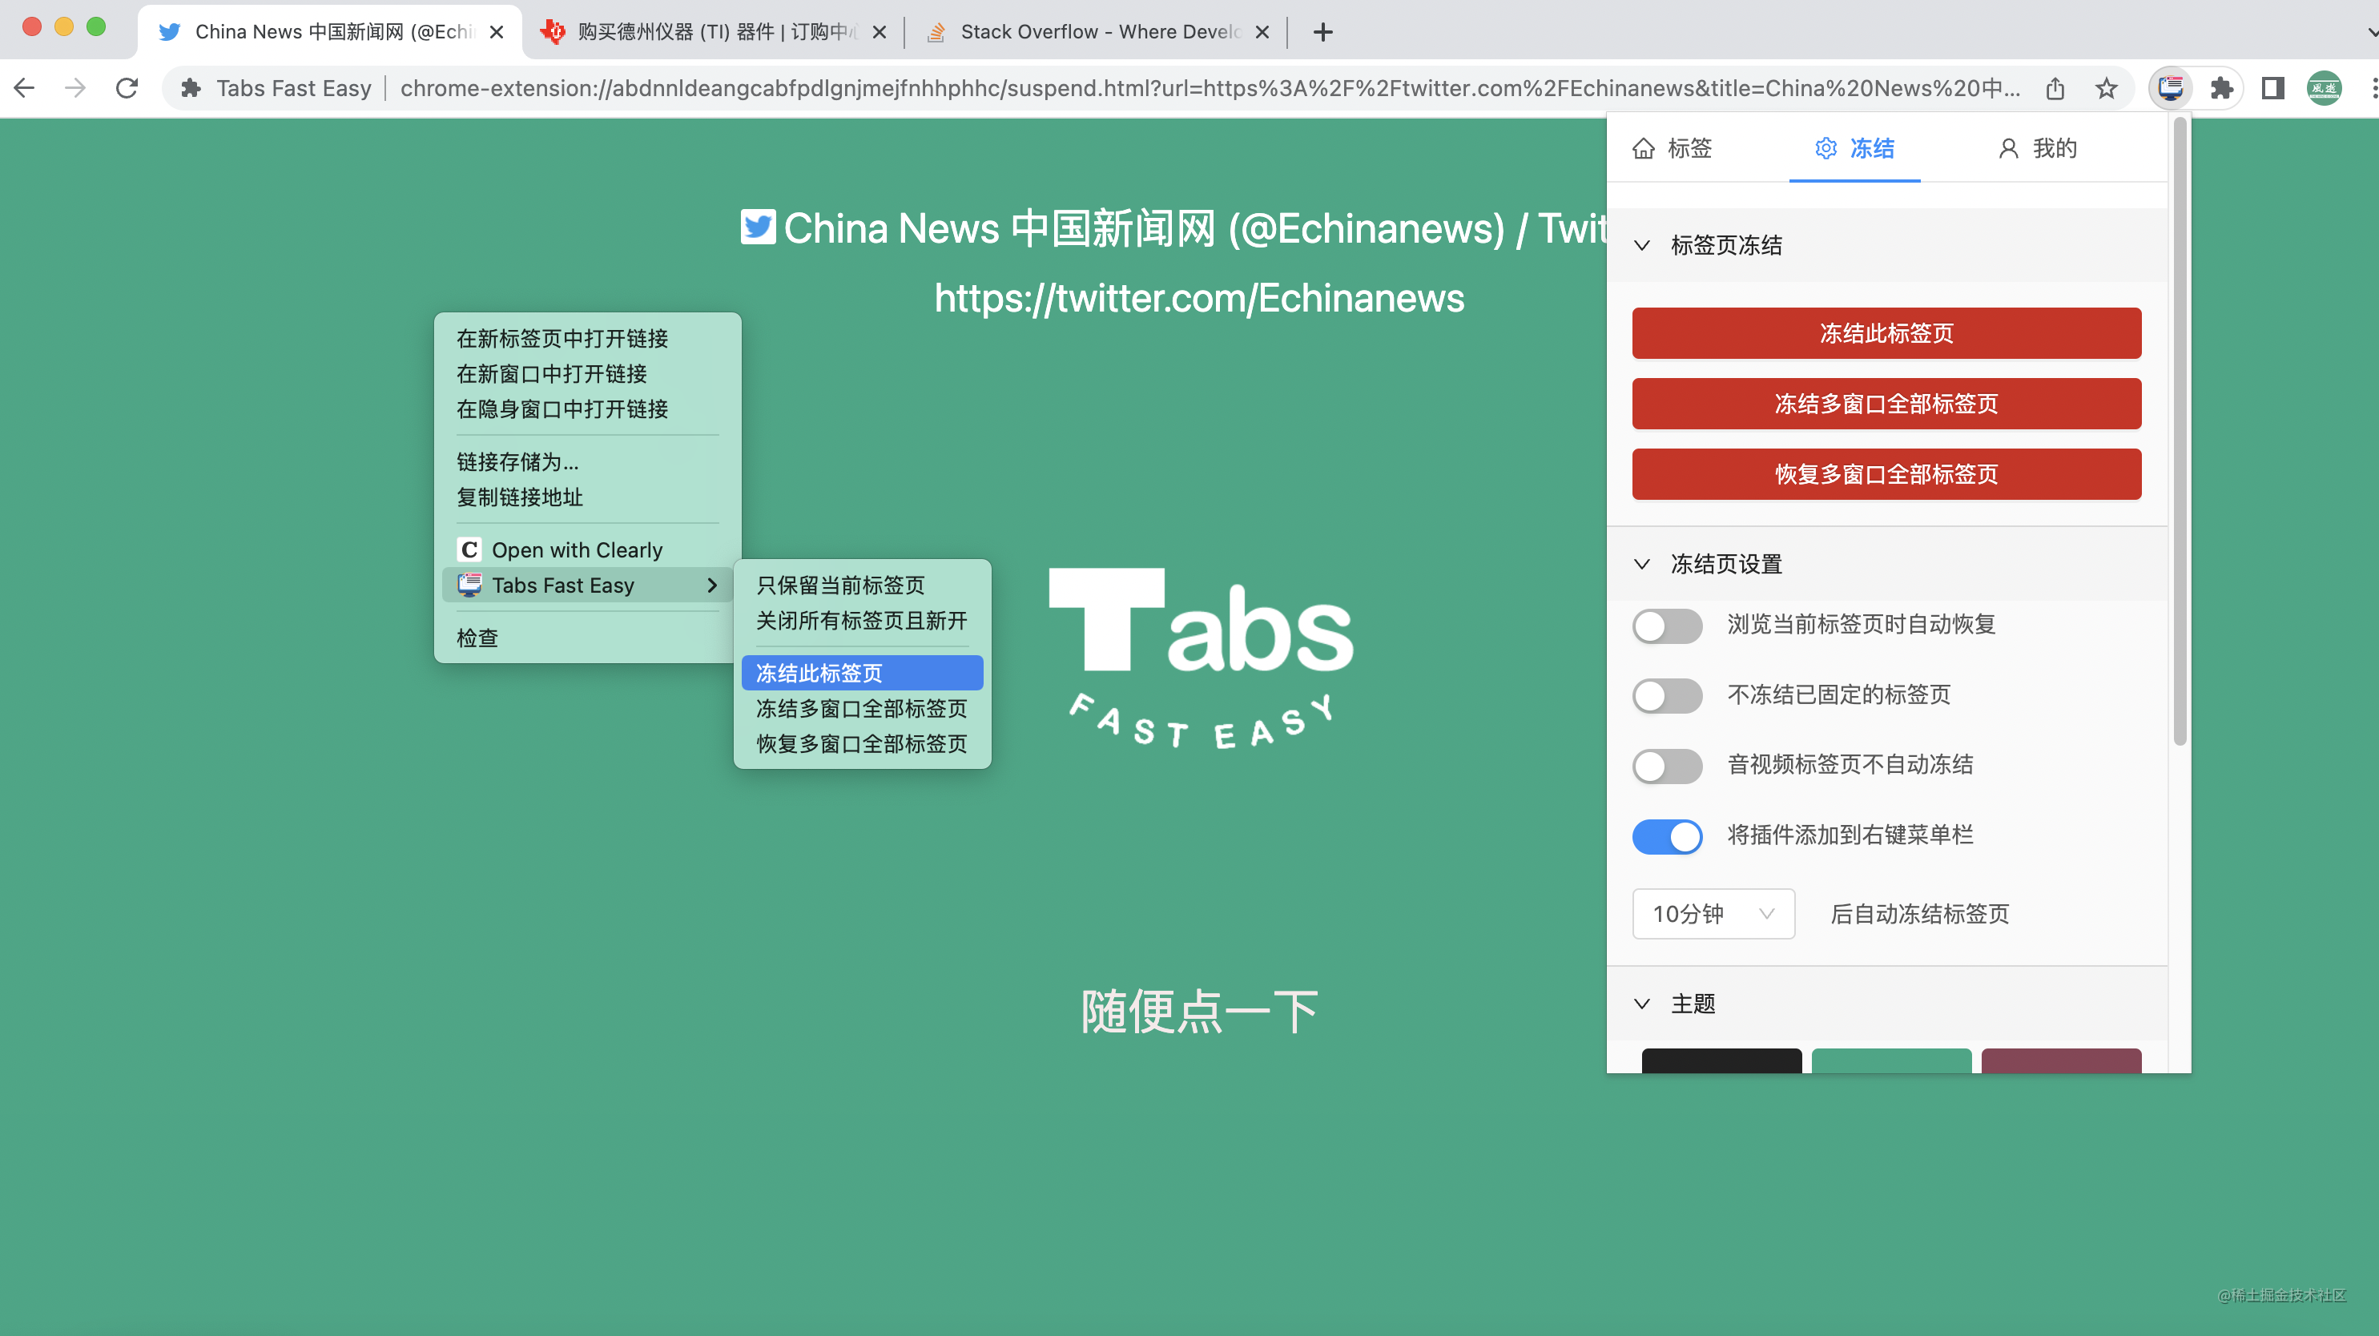
Task: Collapse the 主题 section
Action: point(1642,1003)
